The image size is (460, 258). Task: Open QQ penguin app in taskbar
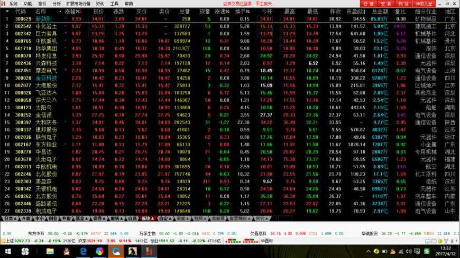coord(67,251)
